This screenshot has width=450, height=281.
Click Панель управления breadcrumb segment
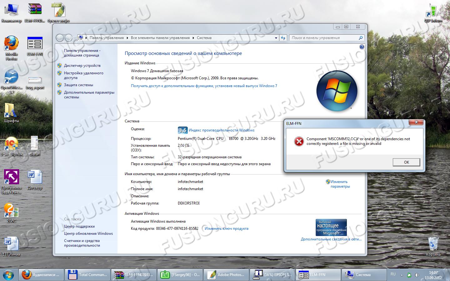coord(107,38)
